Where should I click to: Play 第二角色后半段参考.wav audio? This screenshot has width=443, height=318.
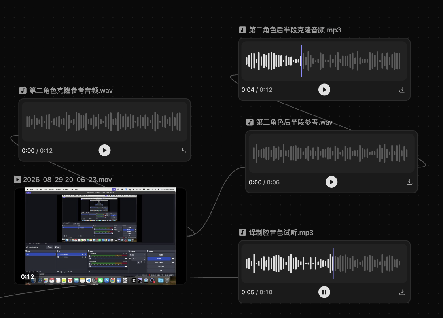332,182
